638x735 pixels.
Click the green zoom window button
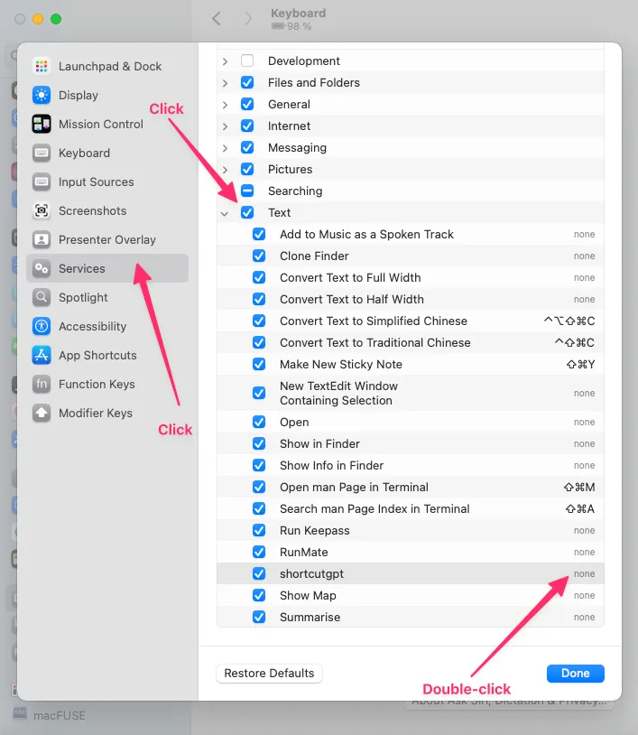[56, 19]
